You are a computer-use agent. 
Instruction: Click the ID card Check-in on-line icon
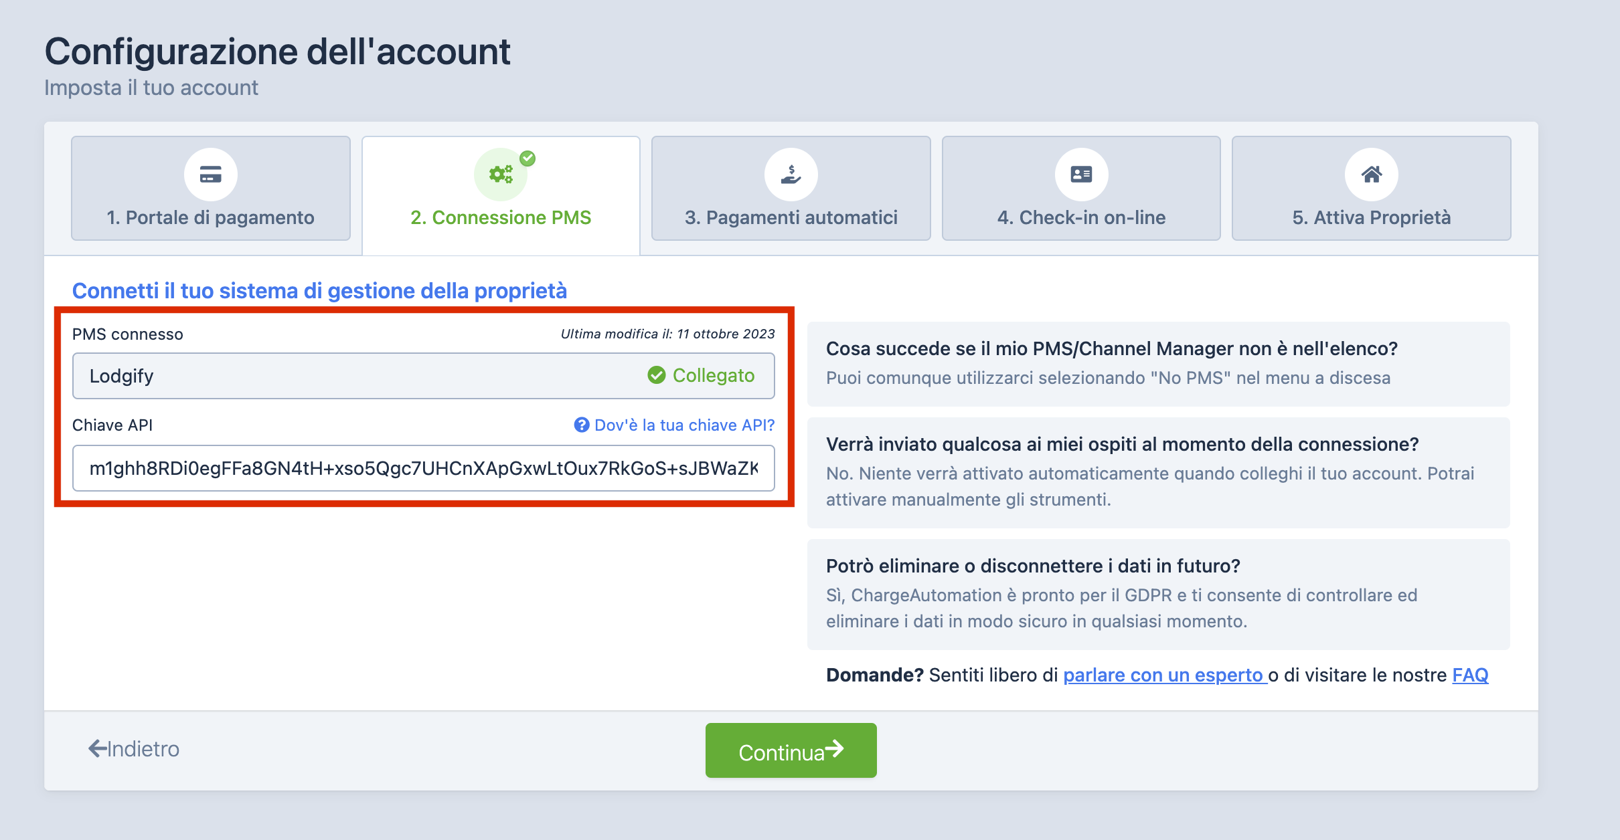coord(1081,175)
